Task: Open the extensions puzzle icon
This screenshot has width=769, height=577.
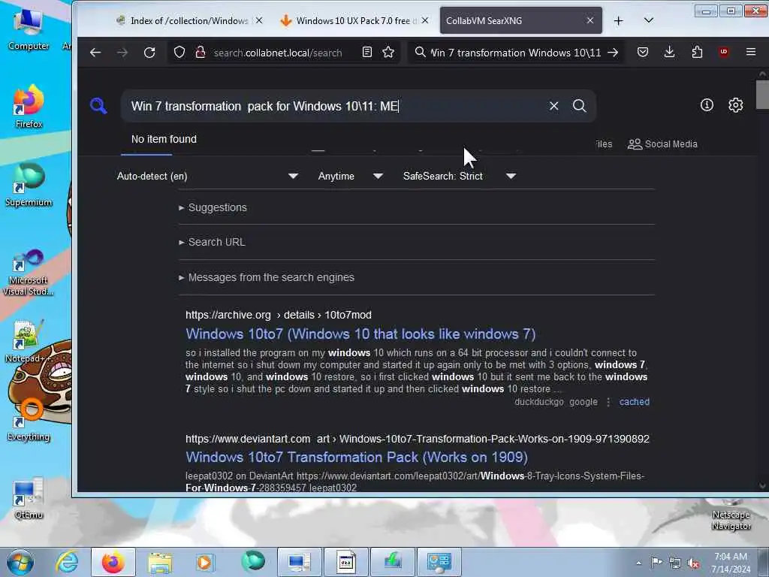Action: point(697,52)
